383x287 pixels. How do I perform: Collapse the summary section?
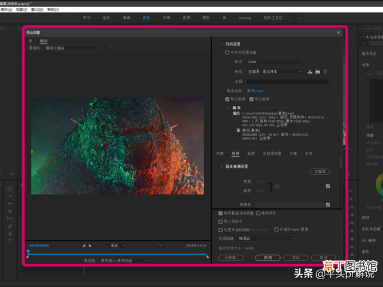click(228, 108)
